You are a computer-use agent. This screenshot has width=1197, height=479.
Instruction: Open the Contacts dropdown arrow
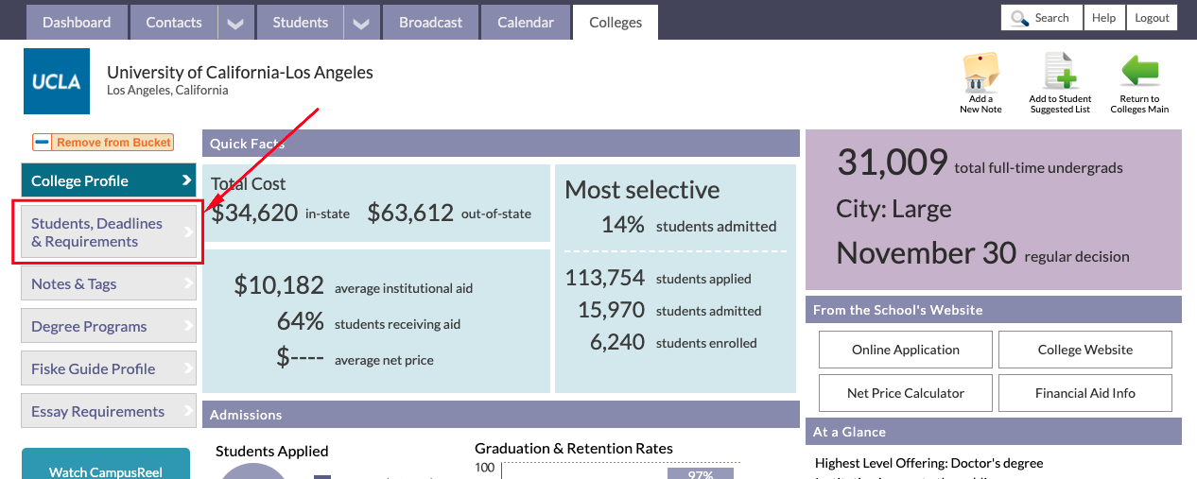(234, 23)
